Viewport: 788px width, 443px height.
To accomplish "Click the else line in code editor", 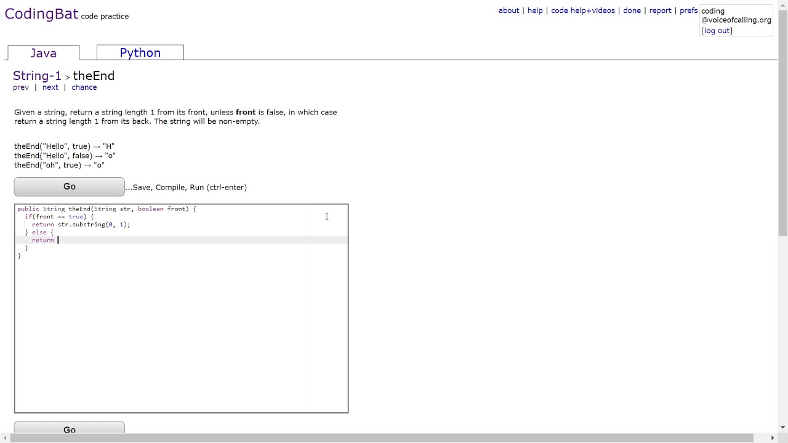I will 39,233.
